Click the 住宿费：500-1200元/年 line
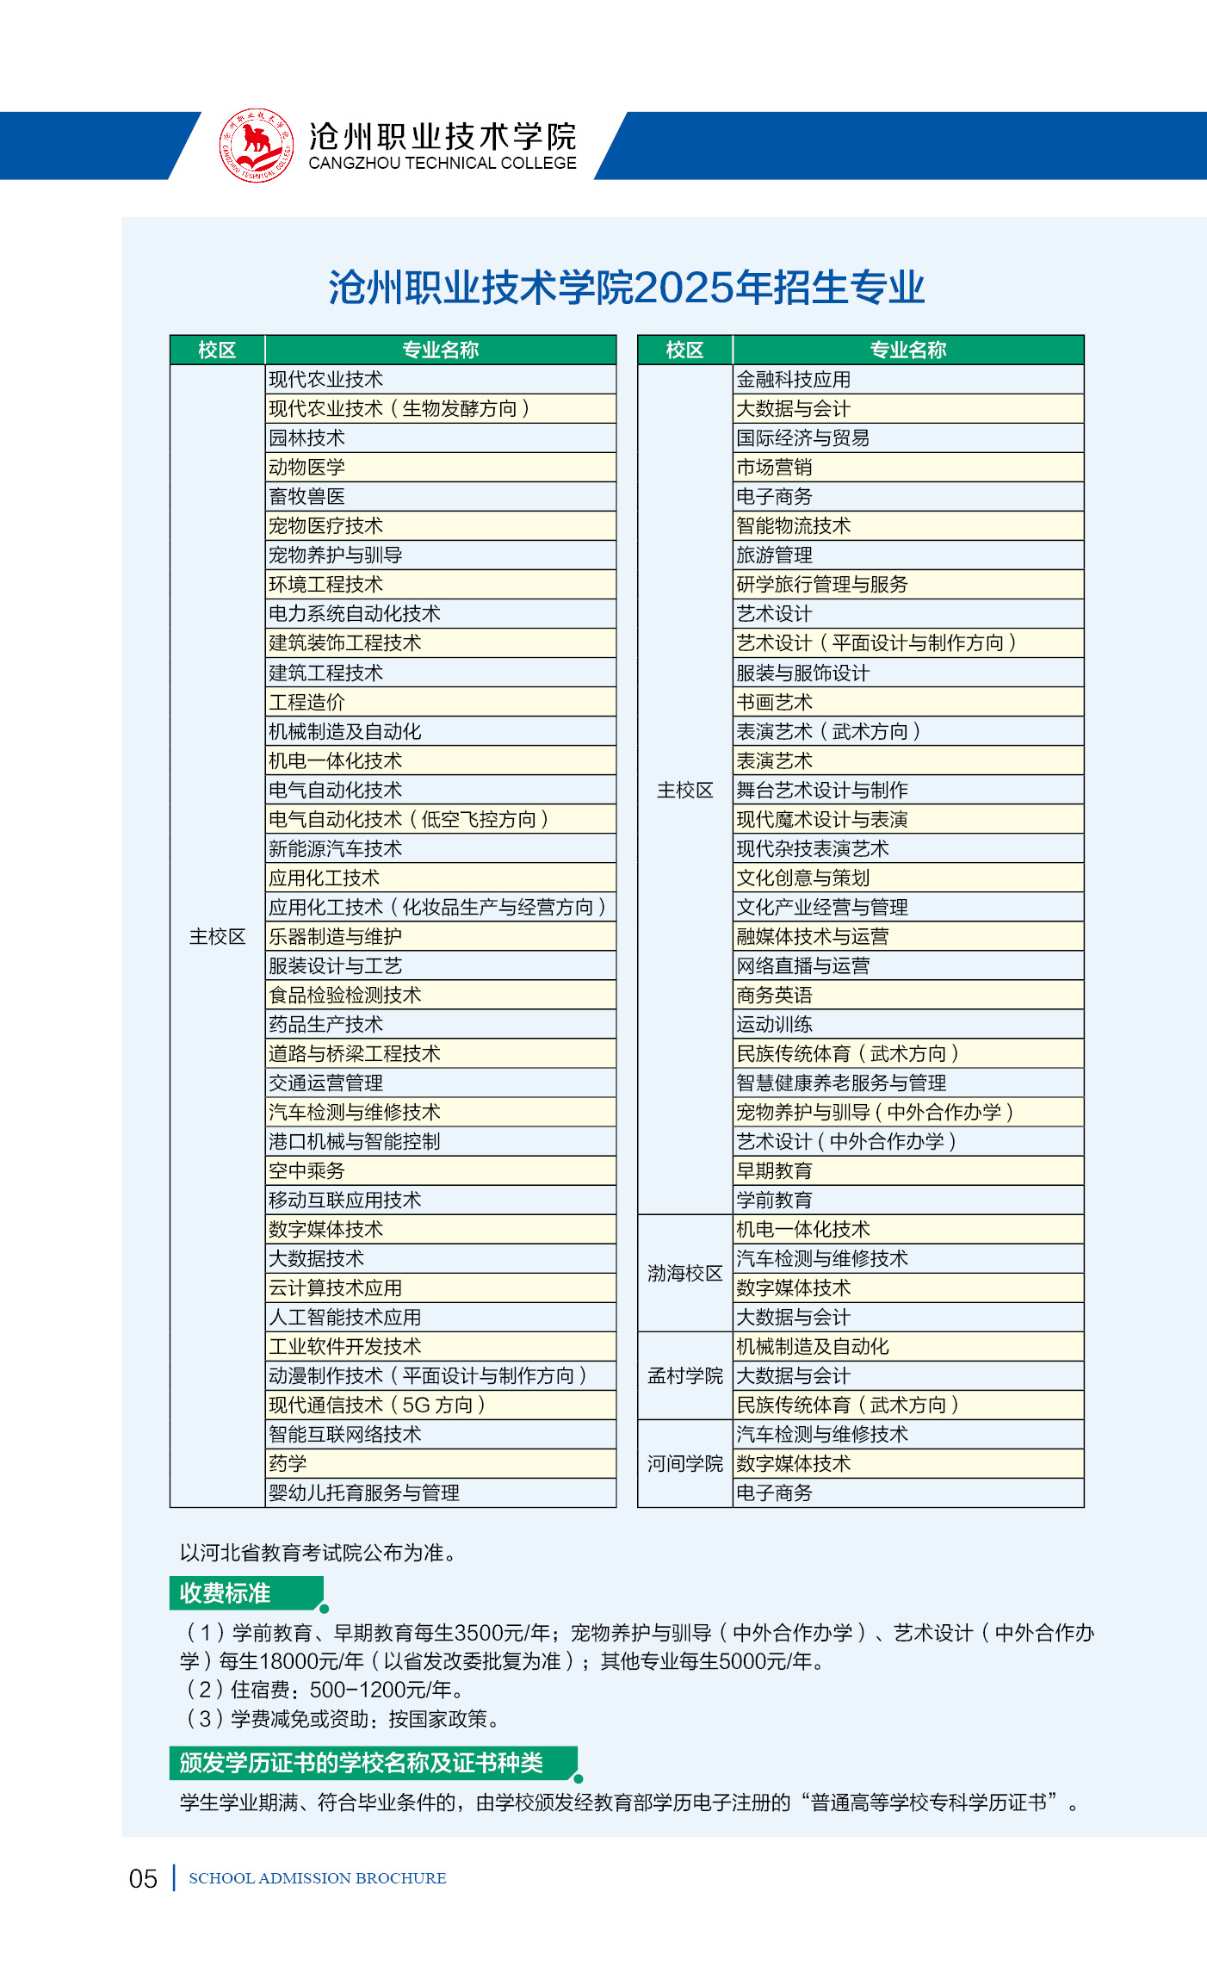 coord(325,1690)
